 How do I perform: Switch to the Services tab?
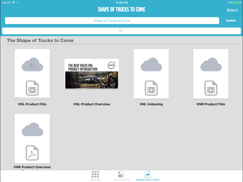click(95, 176)
